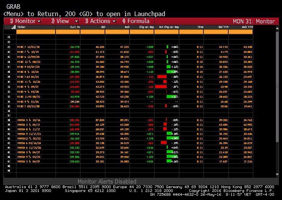Click the Pct Chg on Day header
This screenshot has width=282, height=200.
[x=169, y=27]
